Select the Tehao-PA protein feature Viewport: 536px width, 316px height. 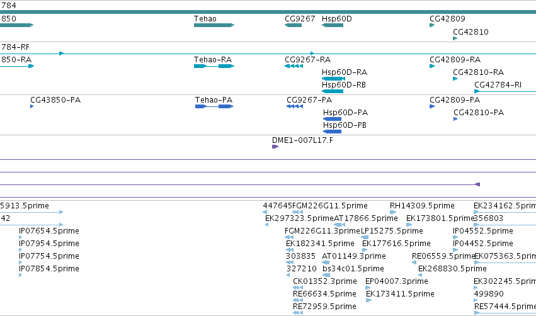click(x=214, y=106)
